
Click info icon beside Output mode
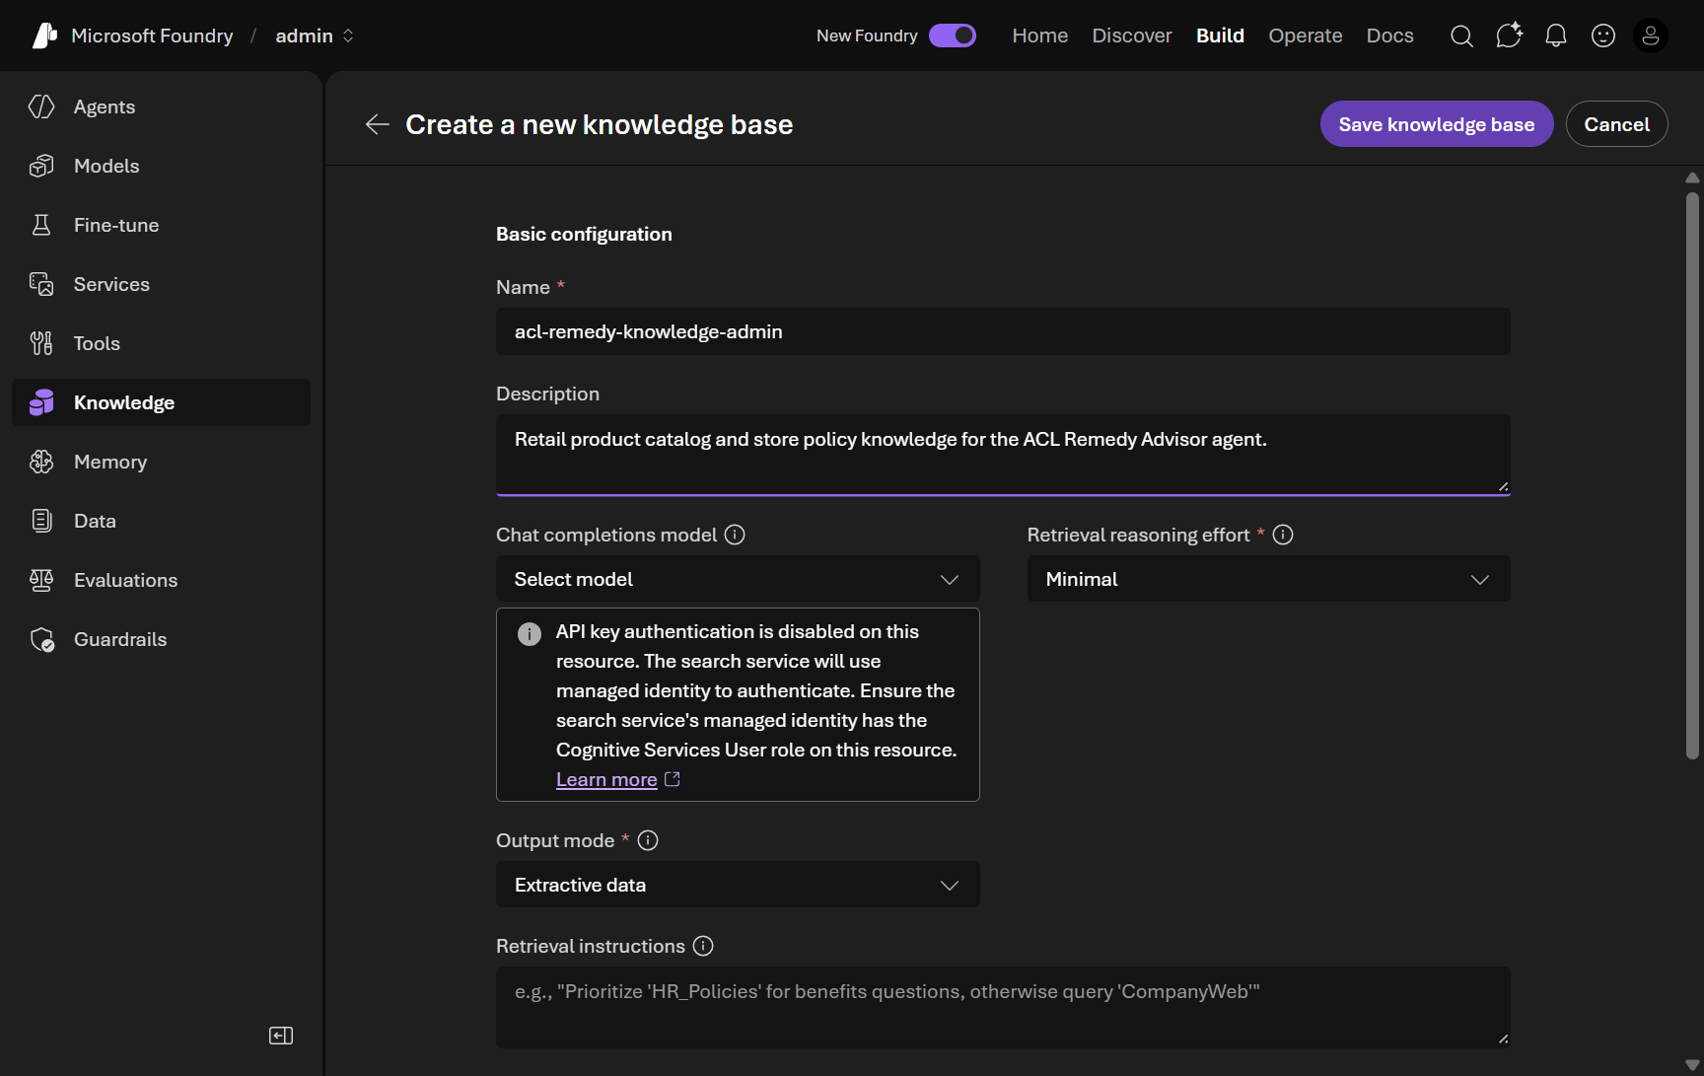click(648, 840)
